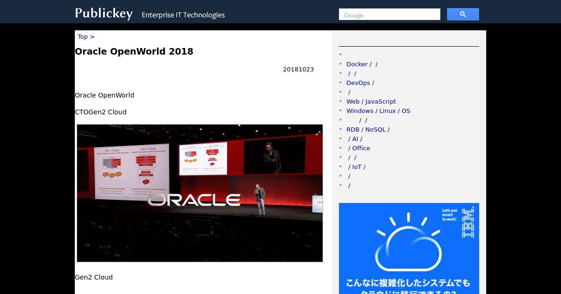This screenshot has width=561, height=294.
Task: Expand the keynote photo with fullscreen icon
Action: point(318,133)
